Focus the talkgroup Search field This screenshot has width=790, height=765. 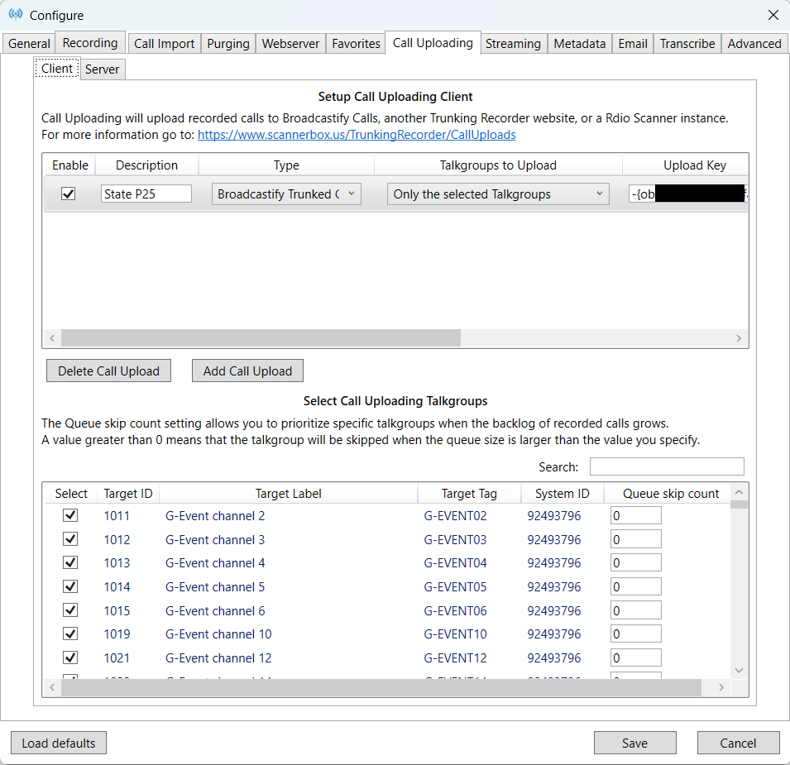(666, 466)
